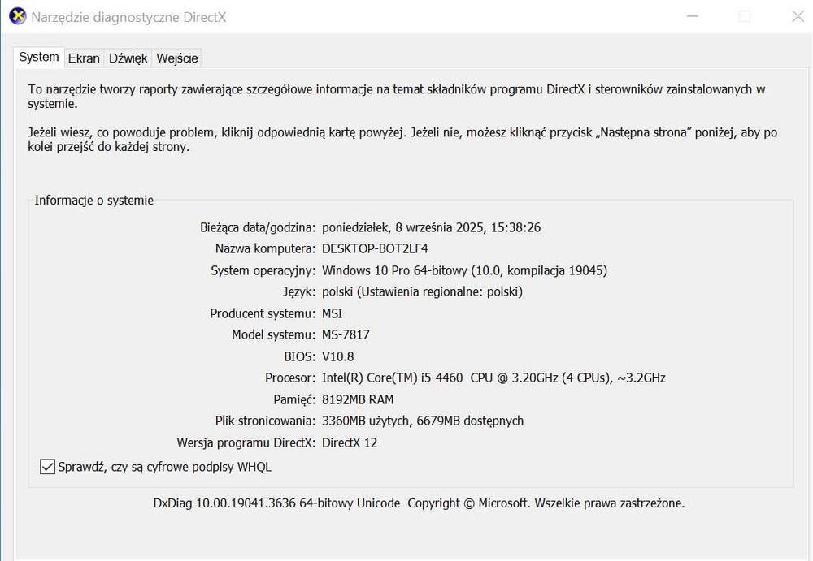This screenshot has height=561, width=813.
Task: Click the BIOS version V10.8
Action: [338, 356]
